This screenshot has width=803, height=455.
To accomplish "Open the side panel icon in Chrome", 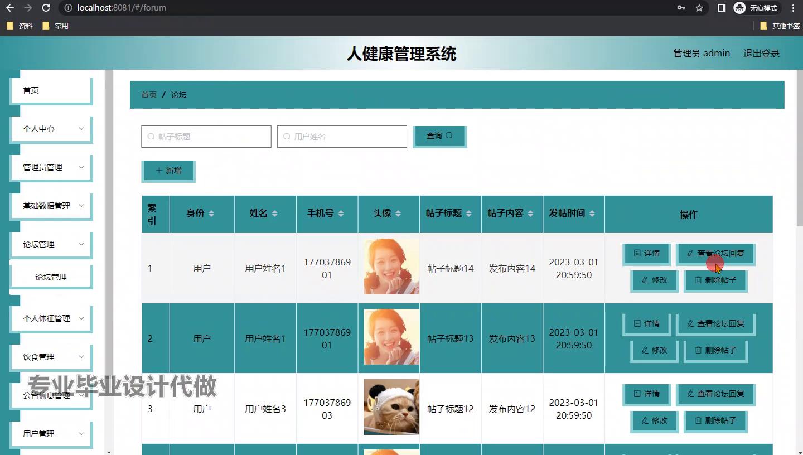I will click(x=722, y=8).
